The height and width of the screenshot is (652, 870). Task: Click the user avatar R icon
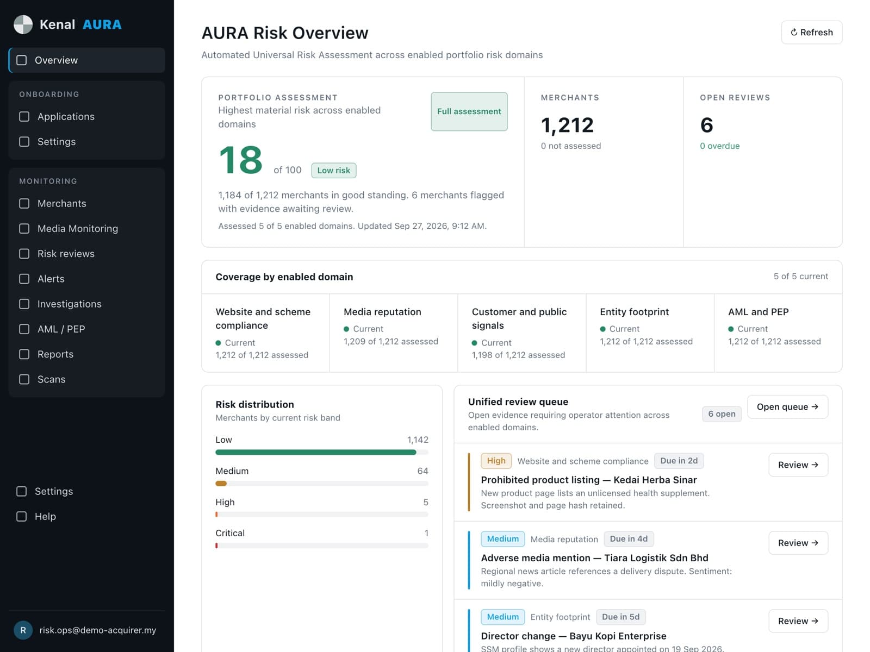(x=23, y=630)
